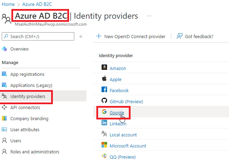229x161 pixels.
Task: Select QQ (Preview) provider
Action: [x=123, y=157]
